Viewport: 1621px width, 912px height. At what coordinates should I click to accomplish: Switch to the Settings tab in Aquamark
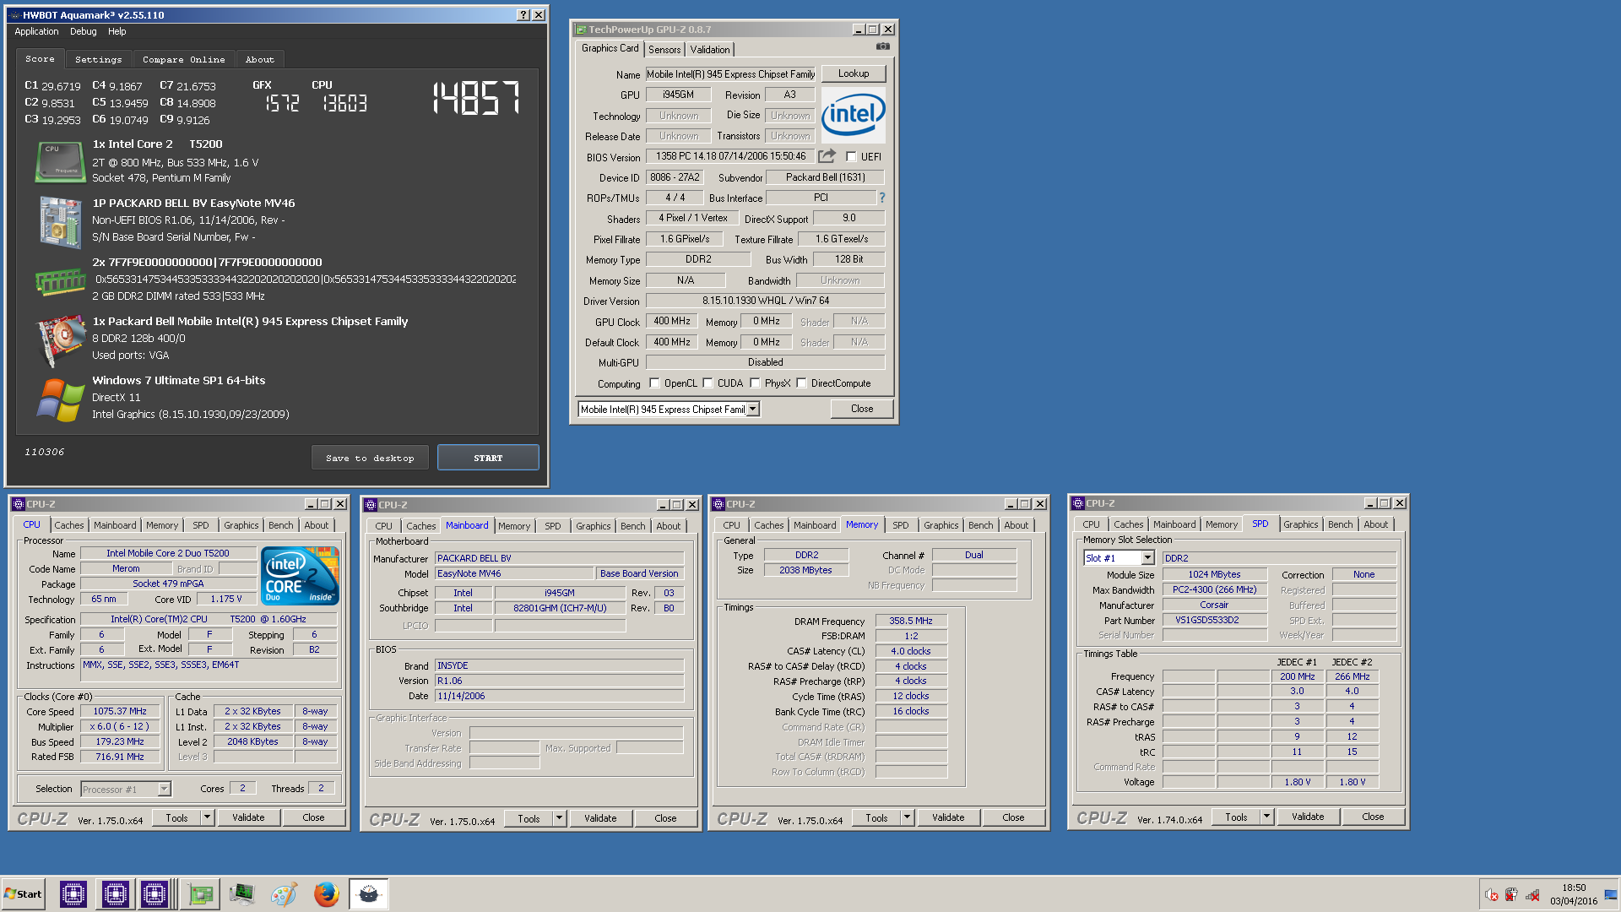click(98, 60)
